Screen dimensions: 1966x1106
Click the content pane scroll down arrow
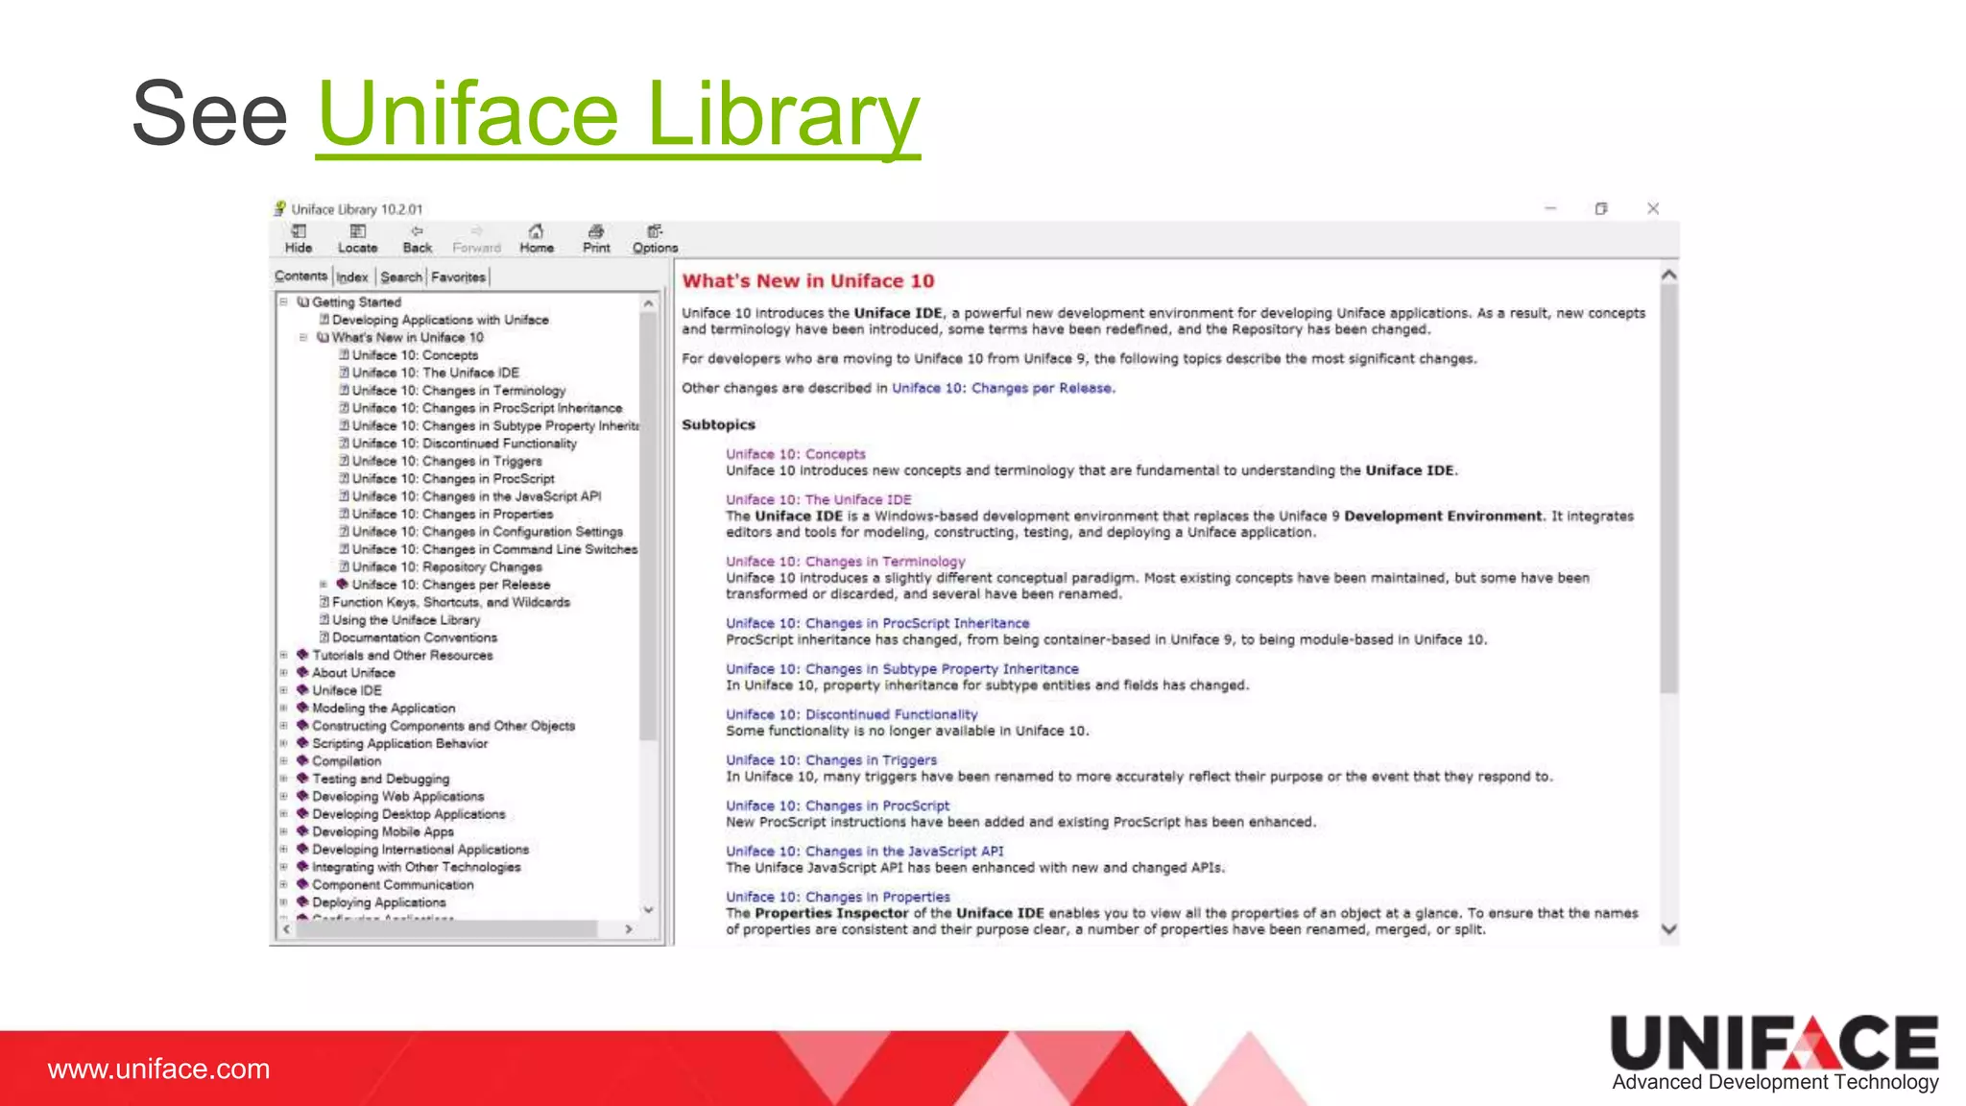(x=1668, y=928)
